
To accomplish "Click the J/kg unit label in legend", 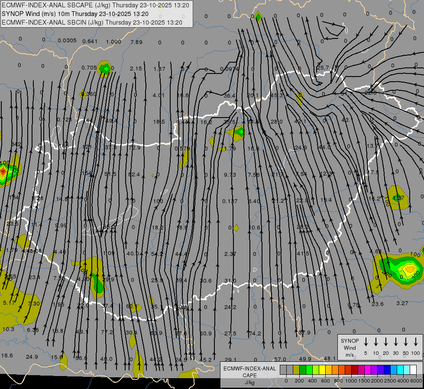I will point(249,382).
